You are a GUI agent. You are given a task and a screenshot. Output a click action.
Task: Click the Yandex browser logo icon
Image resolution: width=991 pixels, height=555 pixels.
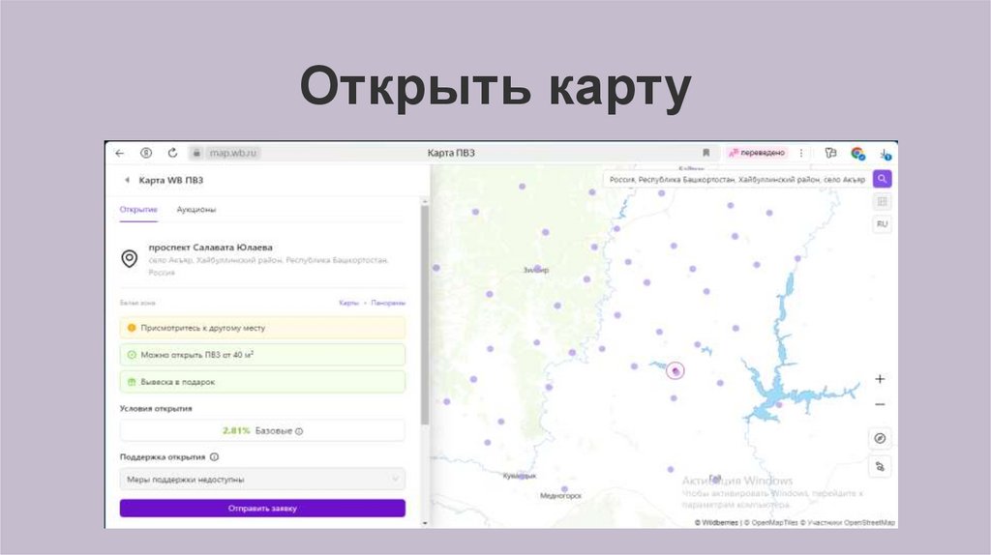pyautogui.click(x=146, y=153)
